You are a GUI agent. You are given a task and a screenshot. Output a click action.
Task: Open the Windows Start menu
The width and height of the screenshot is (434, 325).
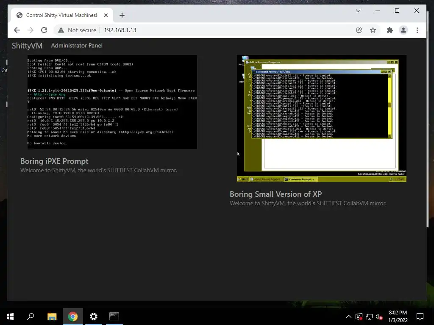tap(10, 317)
